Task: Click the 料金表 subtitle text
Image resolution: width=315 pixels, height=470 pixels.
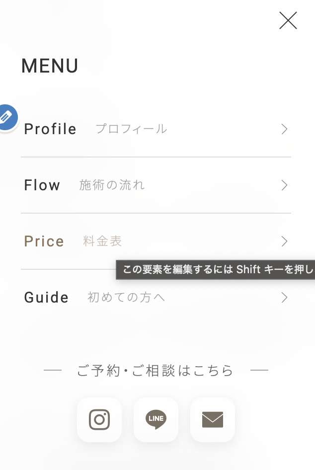Action: (x=102, y=241)
